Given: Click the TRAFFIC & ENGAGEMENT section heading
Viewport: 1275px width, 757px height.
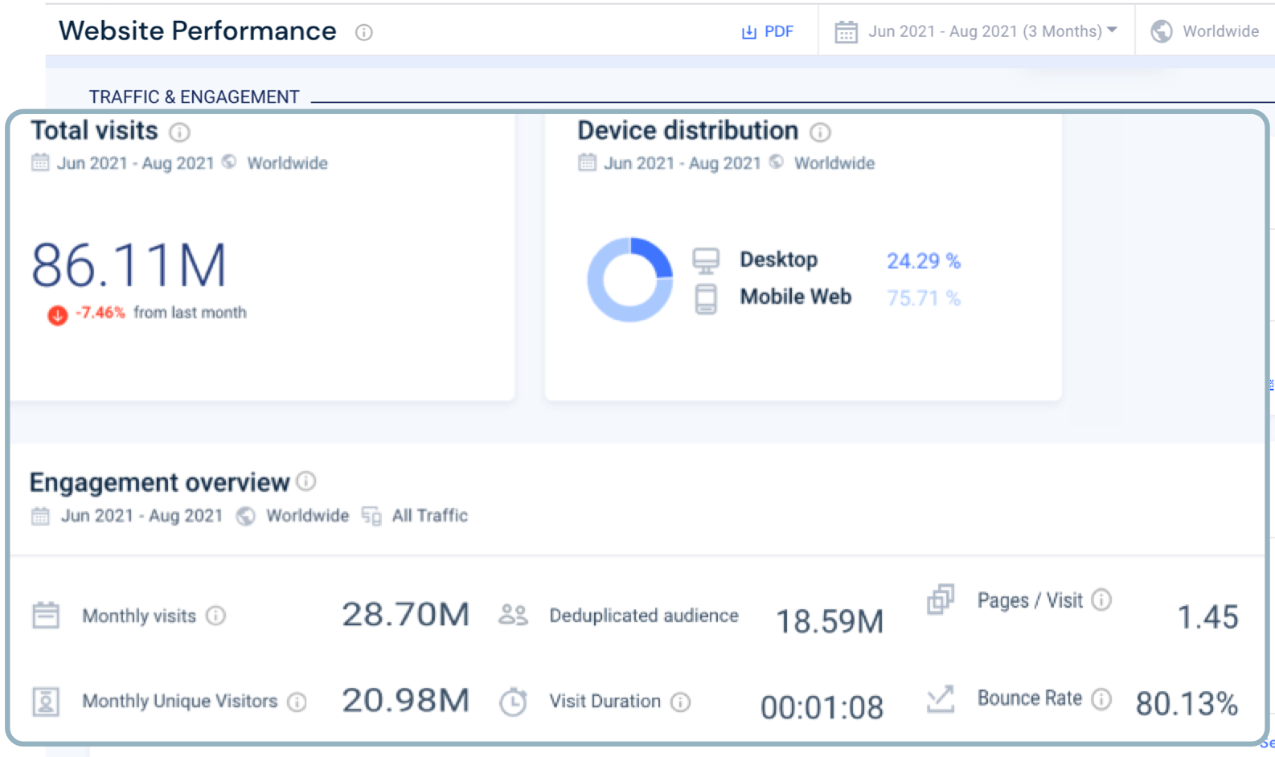Looking at the screenshot, I should (194, 96).
